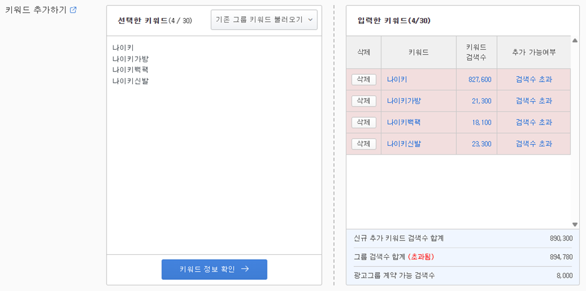Delete the 나이키신발 keyword row
The image size is (586, 291).
(363, 144)
